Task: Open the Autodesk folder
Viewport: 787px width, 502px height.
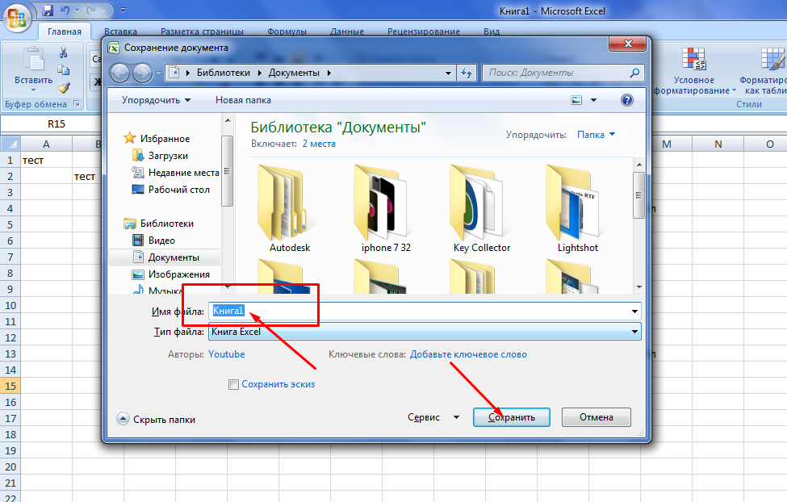Action: point(290,209)
